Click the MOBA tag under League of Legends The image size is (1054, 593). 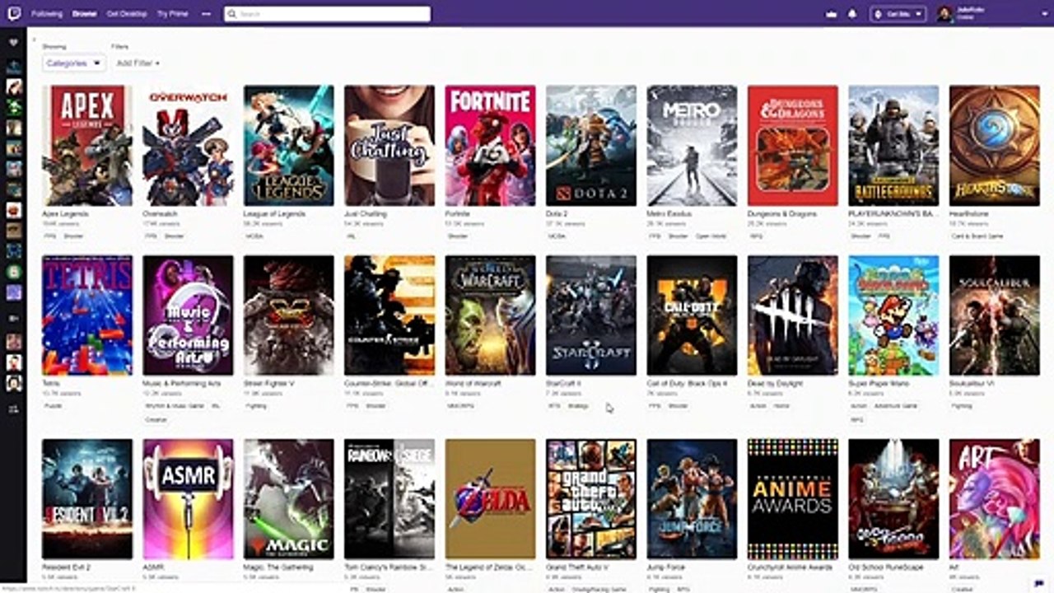point(254,236)
